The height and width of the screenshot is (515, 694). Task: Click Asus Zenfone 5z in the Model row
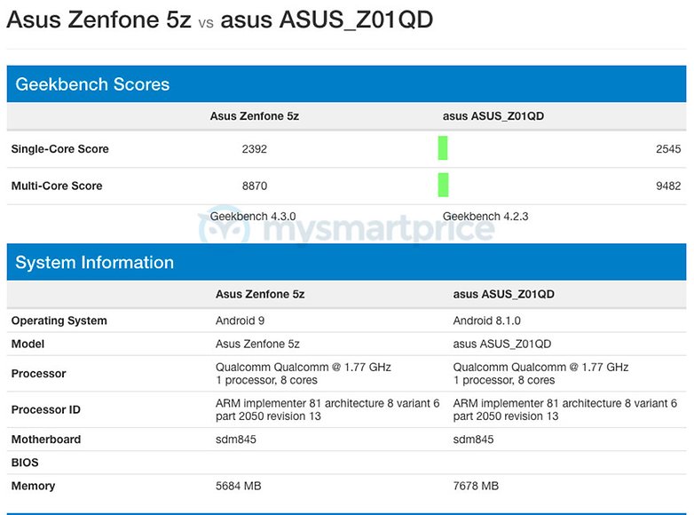(x=257, y=344)
